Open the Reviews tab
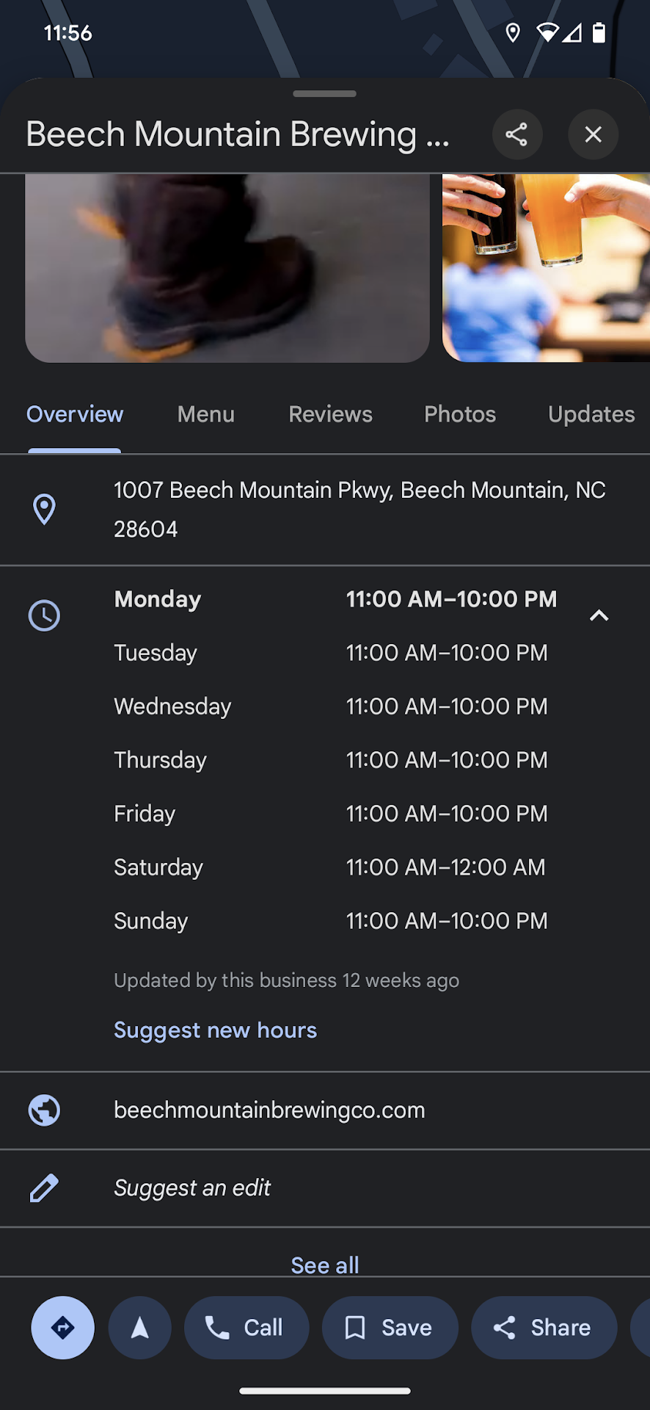The image size is (650, 1410). (330, 414)
